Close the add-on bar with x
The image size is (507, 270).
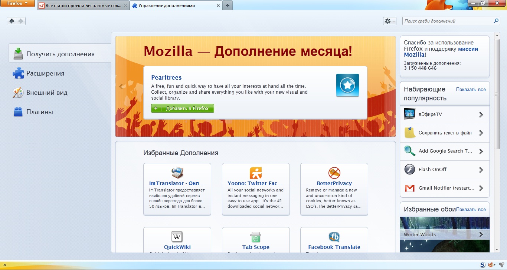(4, 264)
